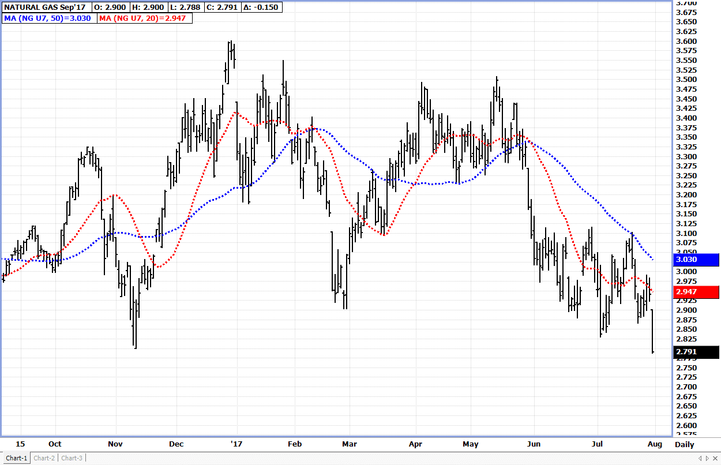Image resolution: width=721 pixels, height=465 pixels.
Task: Click the 3.600 price axis label
Action: tap(685, 42)
